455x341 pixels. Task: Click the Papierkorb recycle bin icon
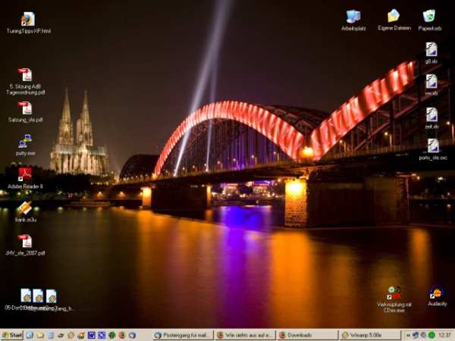[429, 16]
